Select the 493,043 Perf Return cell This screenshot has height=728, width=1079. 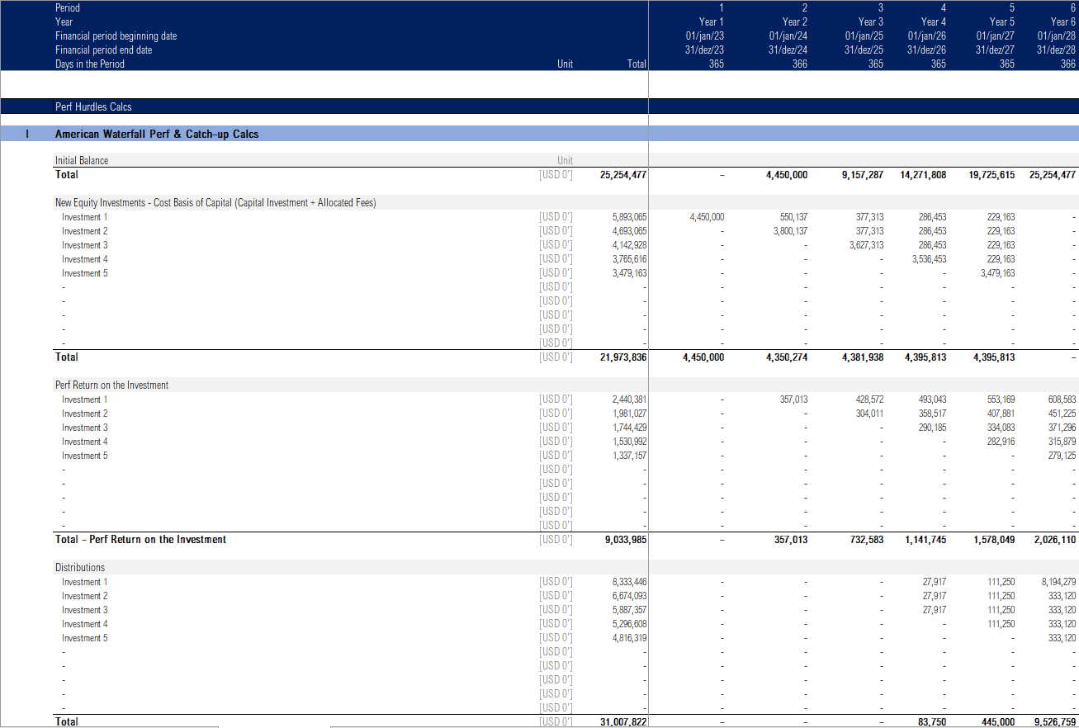click(x=933, y=399)
